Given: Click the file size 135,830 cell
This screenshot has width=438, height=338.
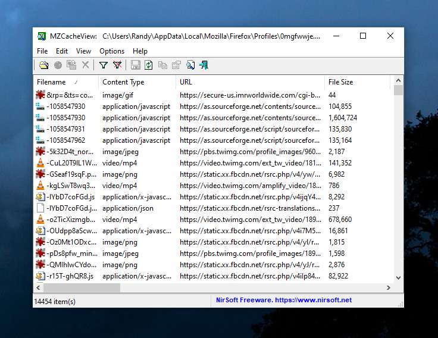Looking at the screenshot, I should coord(340,129).
